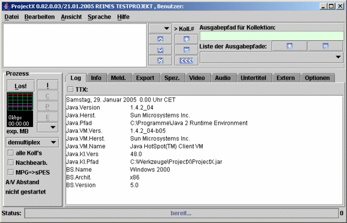Move file up with the up-arrow icon

click(x=160, y=39)
